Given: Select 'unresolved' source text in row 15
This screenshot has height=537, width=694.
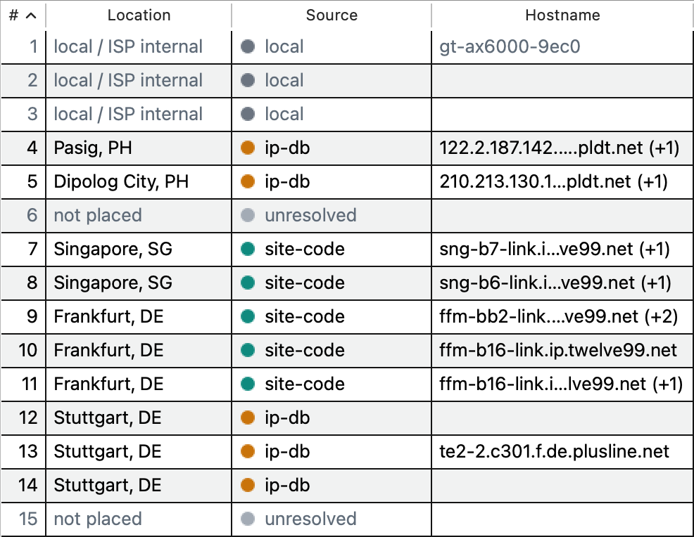Looking at the screenshot, I should click(310, 519).
